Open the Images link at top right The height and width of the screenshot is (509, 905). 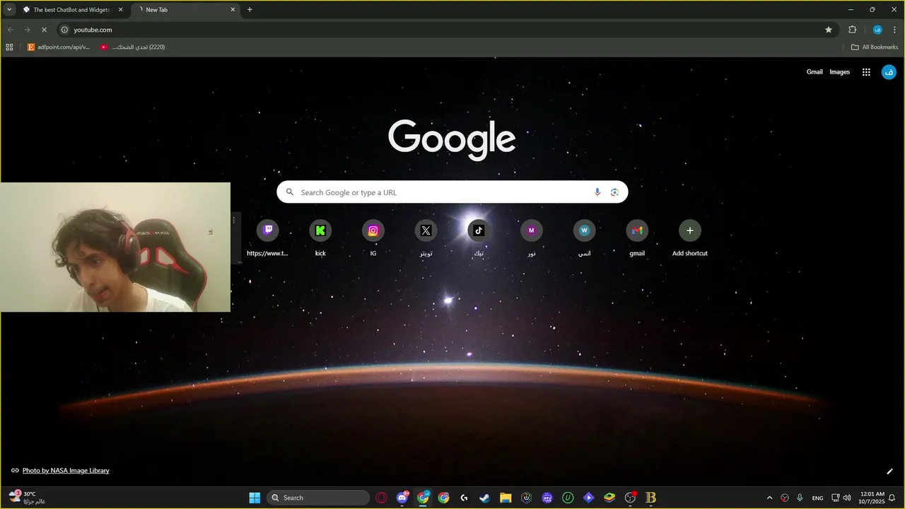click(839, 72)
